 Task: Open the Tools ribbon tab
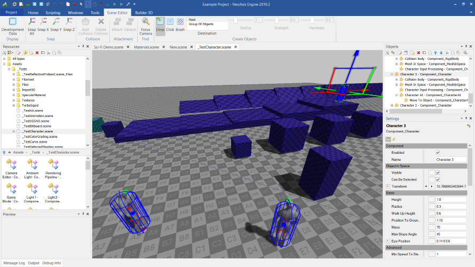coord(95,13)
